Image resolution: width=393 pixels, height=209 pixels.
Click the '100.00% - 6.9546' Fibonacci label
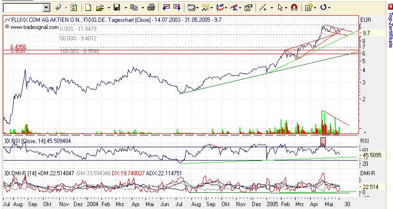click(80, 51)
